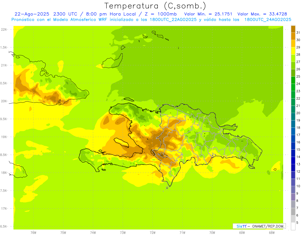Click the colorbar label '27'
Screen dimensions: 305x236
click(298, 62)
